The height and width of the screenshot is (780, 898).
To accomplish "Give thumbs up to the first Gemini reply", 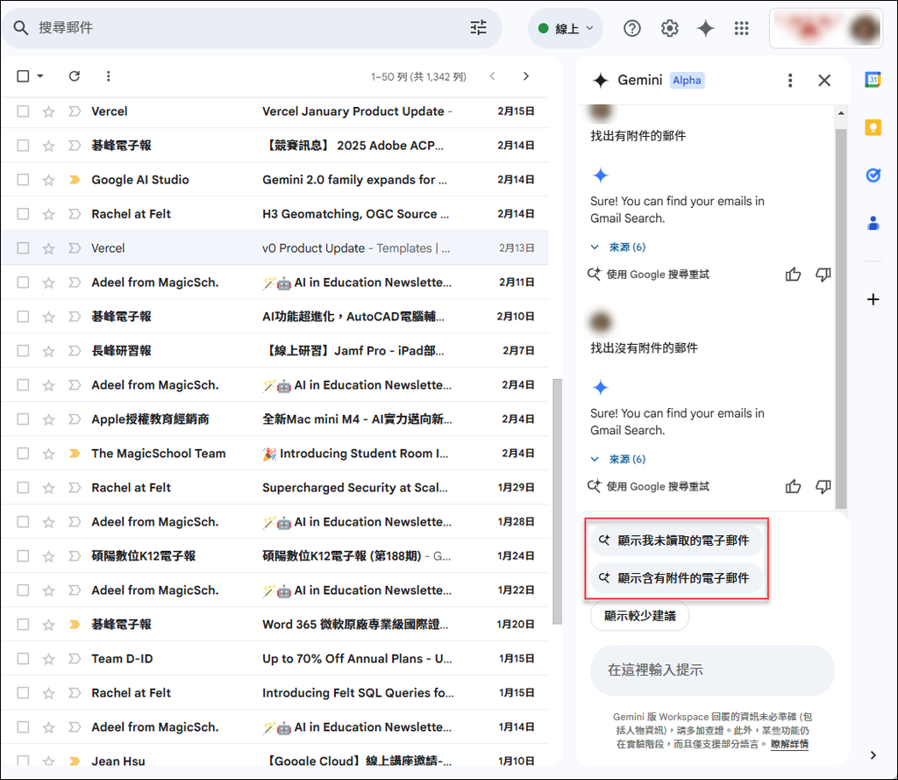I will point(793,275).
